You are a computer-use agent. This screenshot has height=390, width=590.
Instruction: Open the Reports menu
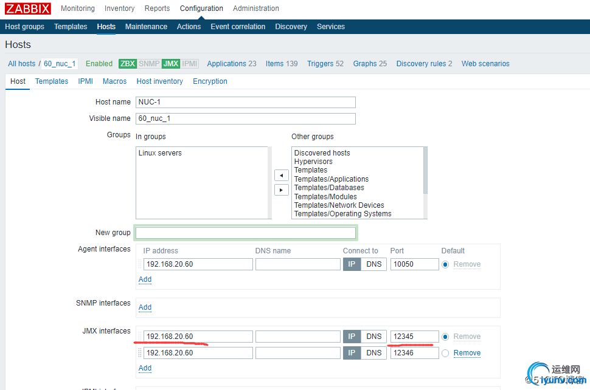tap(158, 9)
